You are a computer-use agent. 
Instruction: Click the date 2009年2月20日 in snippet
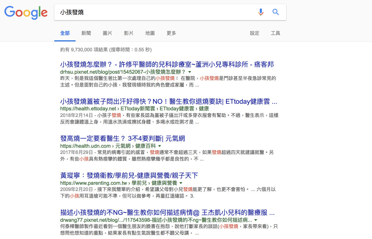click(76, 189)
